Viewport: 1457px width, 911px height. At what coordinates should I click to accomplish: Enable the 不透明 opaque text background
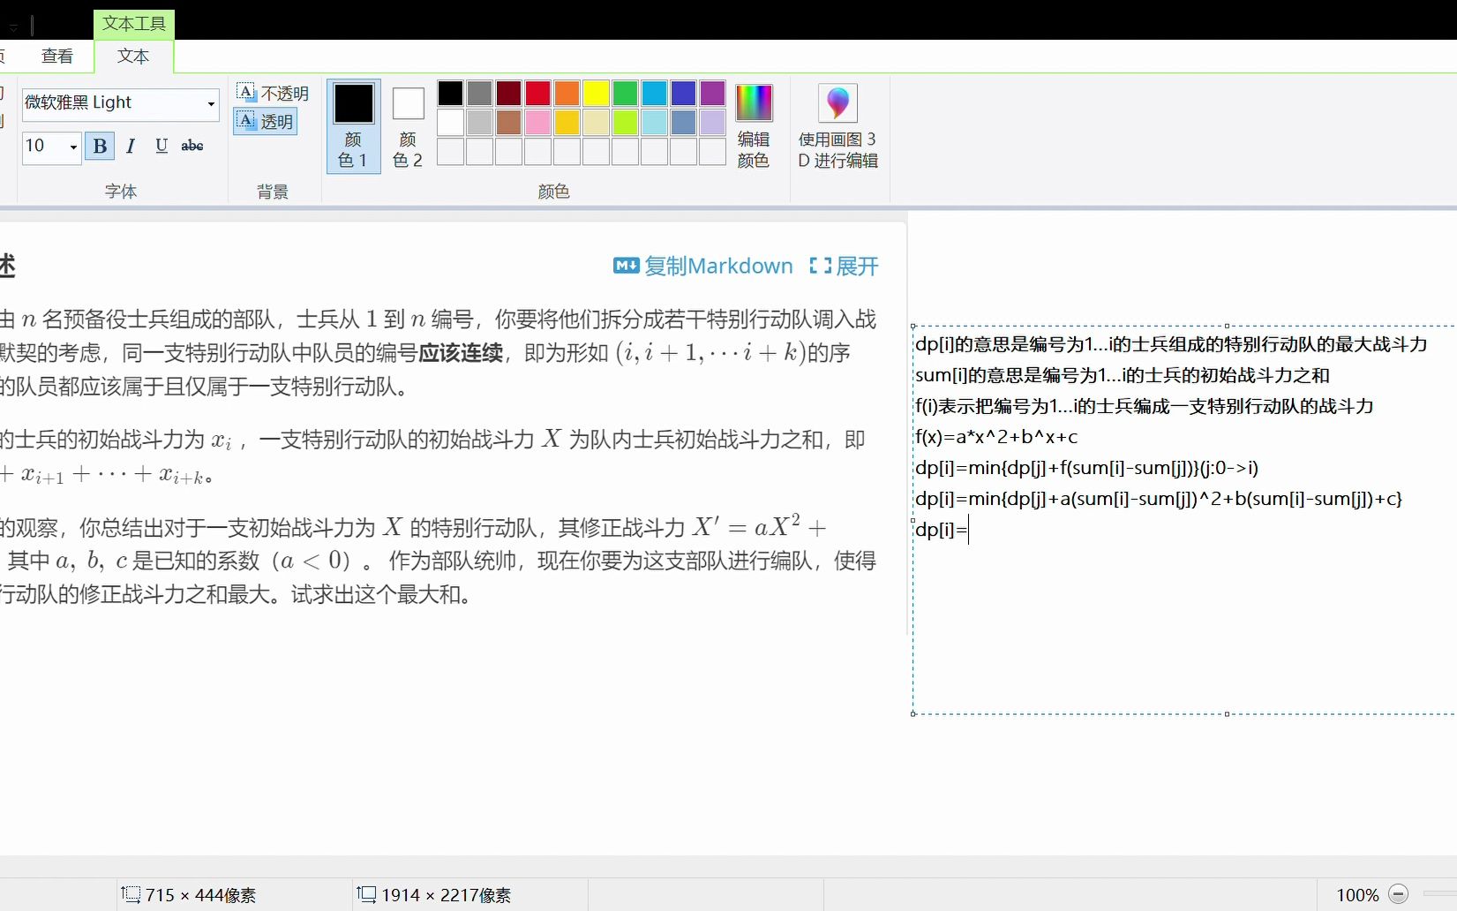(x=274, y=91)
